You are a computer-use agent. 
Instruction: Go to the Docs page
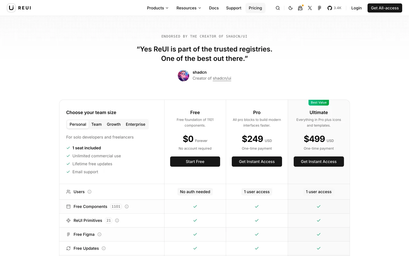pyautogui.click(x=214, y=8)
